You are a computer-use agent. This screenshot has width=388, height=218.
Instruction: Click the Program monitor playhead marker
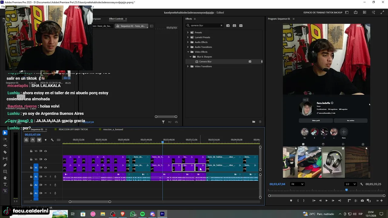coord(346,190)
